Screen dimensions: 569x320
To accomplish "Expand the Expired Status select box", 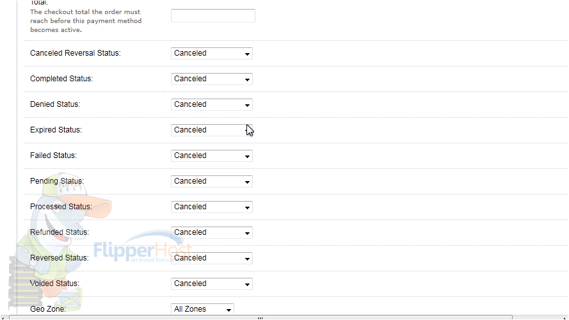I will (x=212, y=130).
